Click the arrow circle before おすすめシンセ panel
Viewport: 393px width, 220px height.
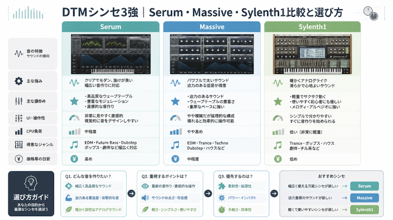tap(274, 193)
